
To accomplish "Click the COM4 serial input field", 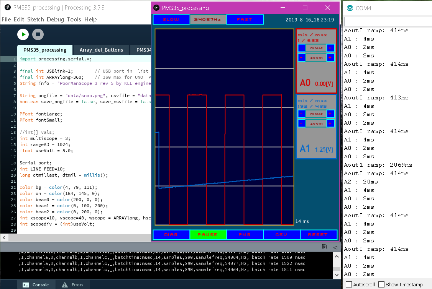I will point(387,21).
